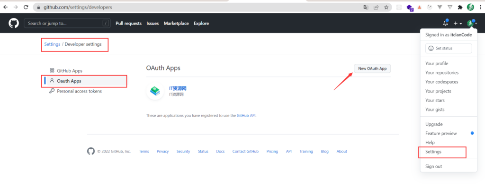The height and width of the screenshot is (188, 485).
Task: Click the IT资源网 app logo thumbnail
Action: click(155, 91)
